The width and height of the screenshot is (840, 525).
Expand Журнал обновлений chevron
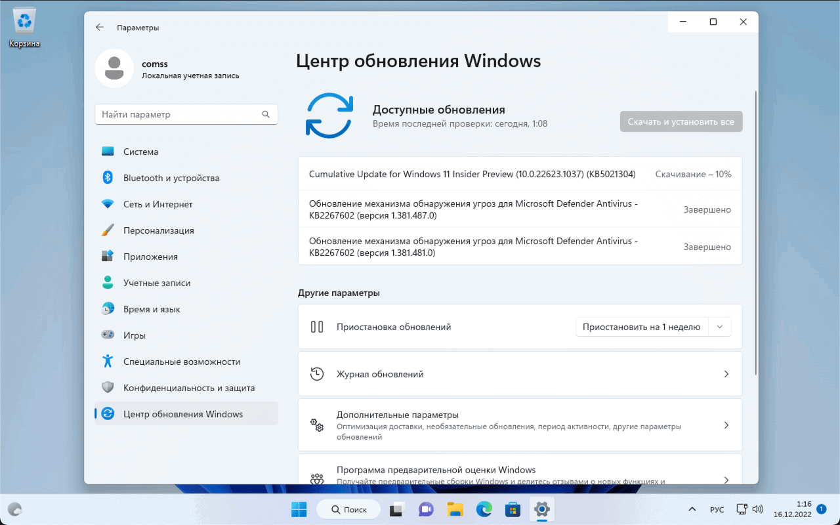726,374
